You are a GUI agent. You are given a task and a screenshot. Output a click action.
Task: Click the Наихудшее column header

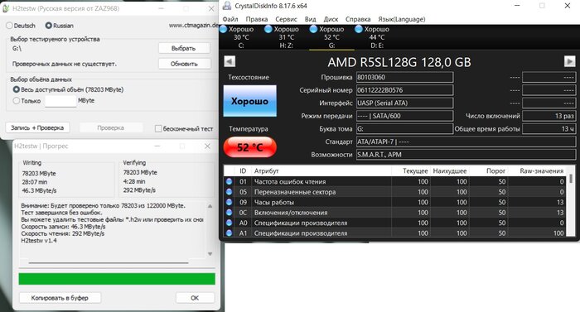[x=450, y=170]
